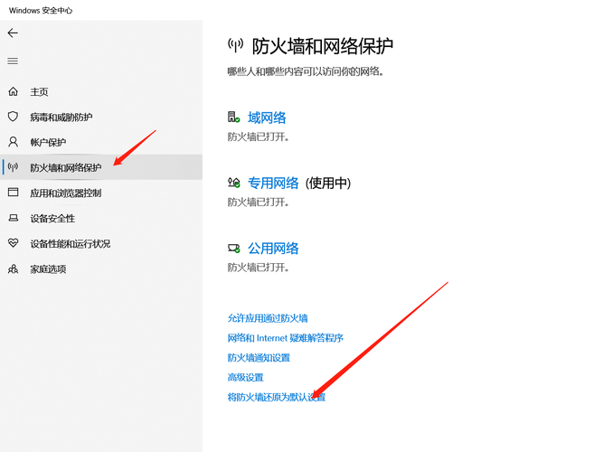Click 高级设置 link
This screenshot has width=613, height=452.
click(245, 378)
